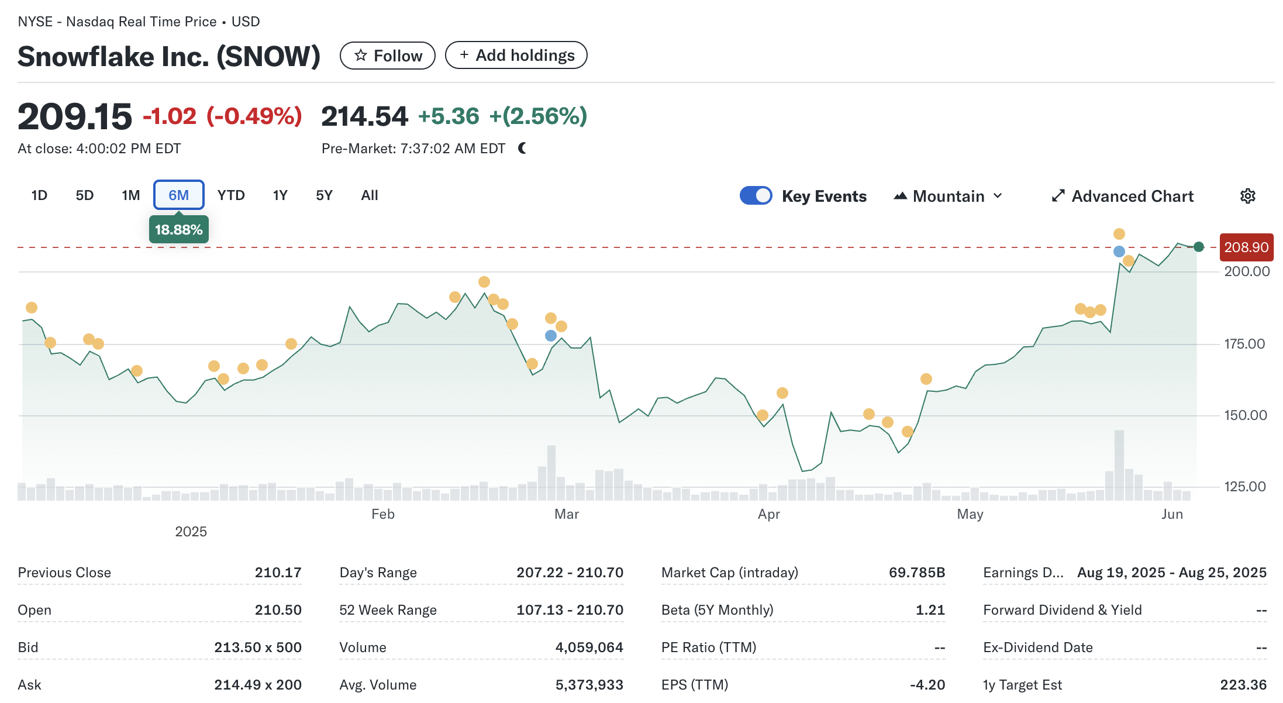1283x703 pixels.
Task: Select the 5Y range tab
Action: (x=324, y=195)
